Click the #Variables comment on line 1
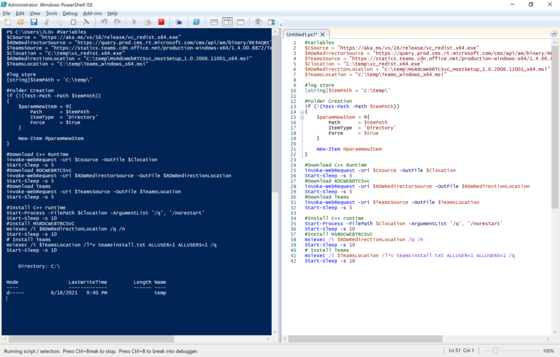This screenshot has width=560, height=357. (x=319, y=43)
